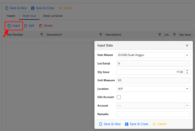Click Save & Close in the Input Data dialog
The width and height of the screenshot is (195, 131).
[x=137, y=124]
